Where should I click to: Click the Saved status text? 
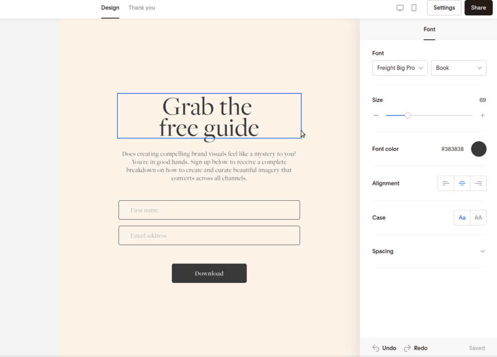click(x=477, y=348)
